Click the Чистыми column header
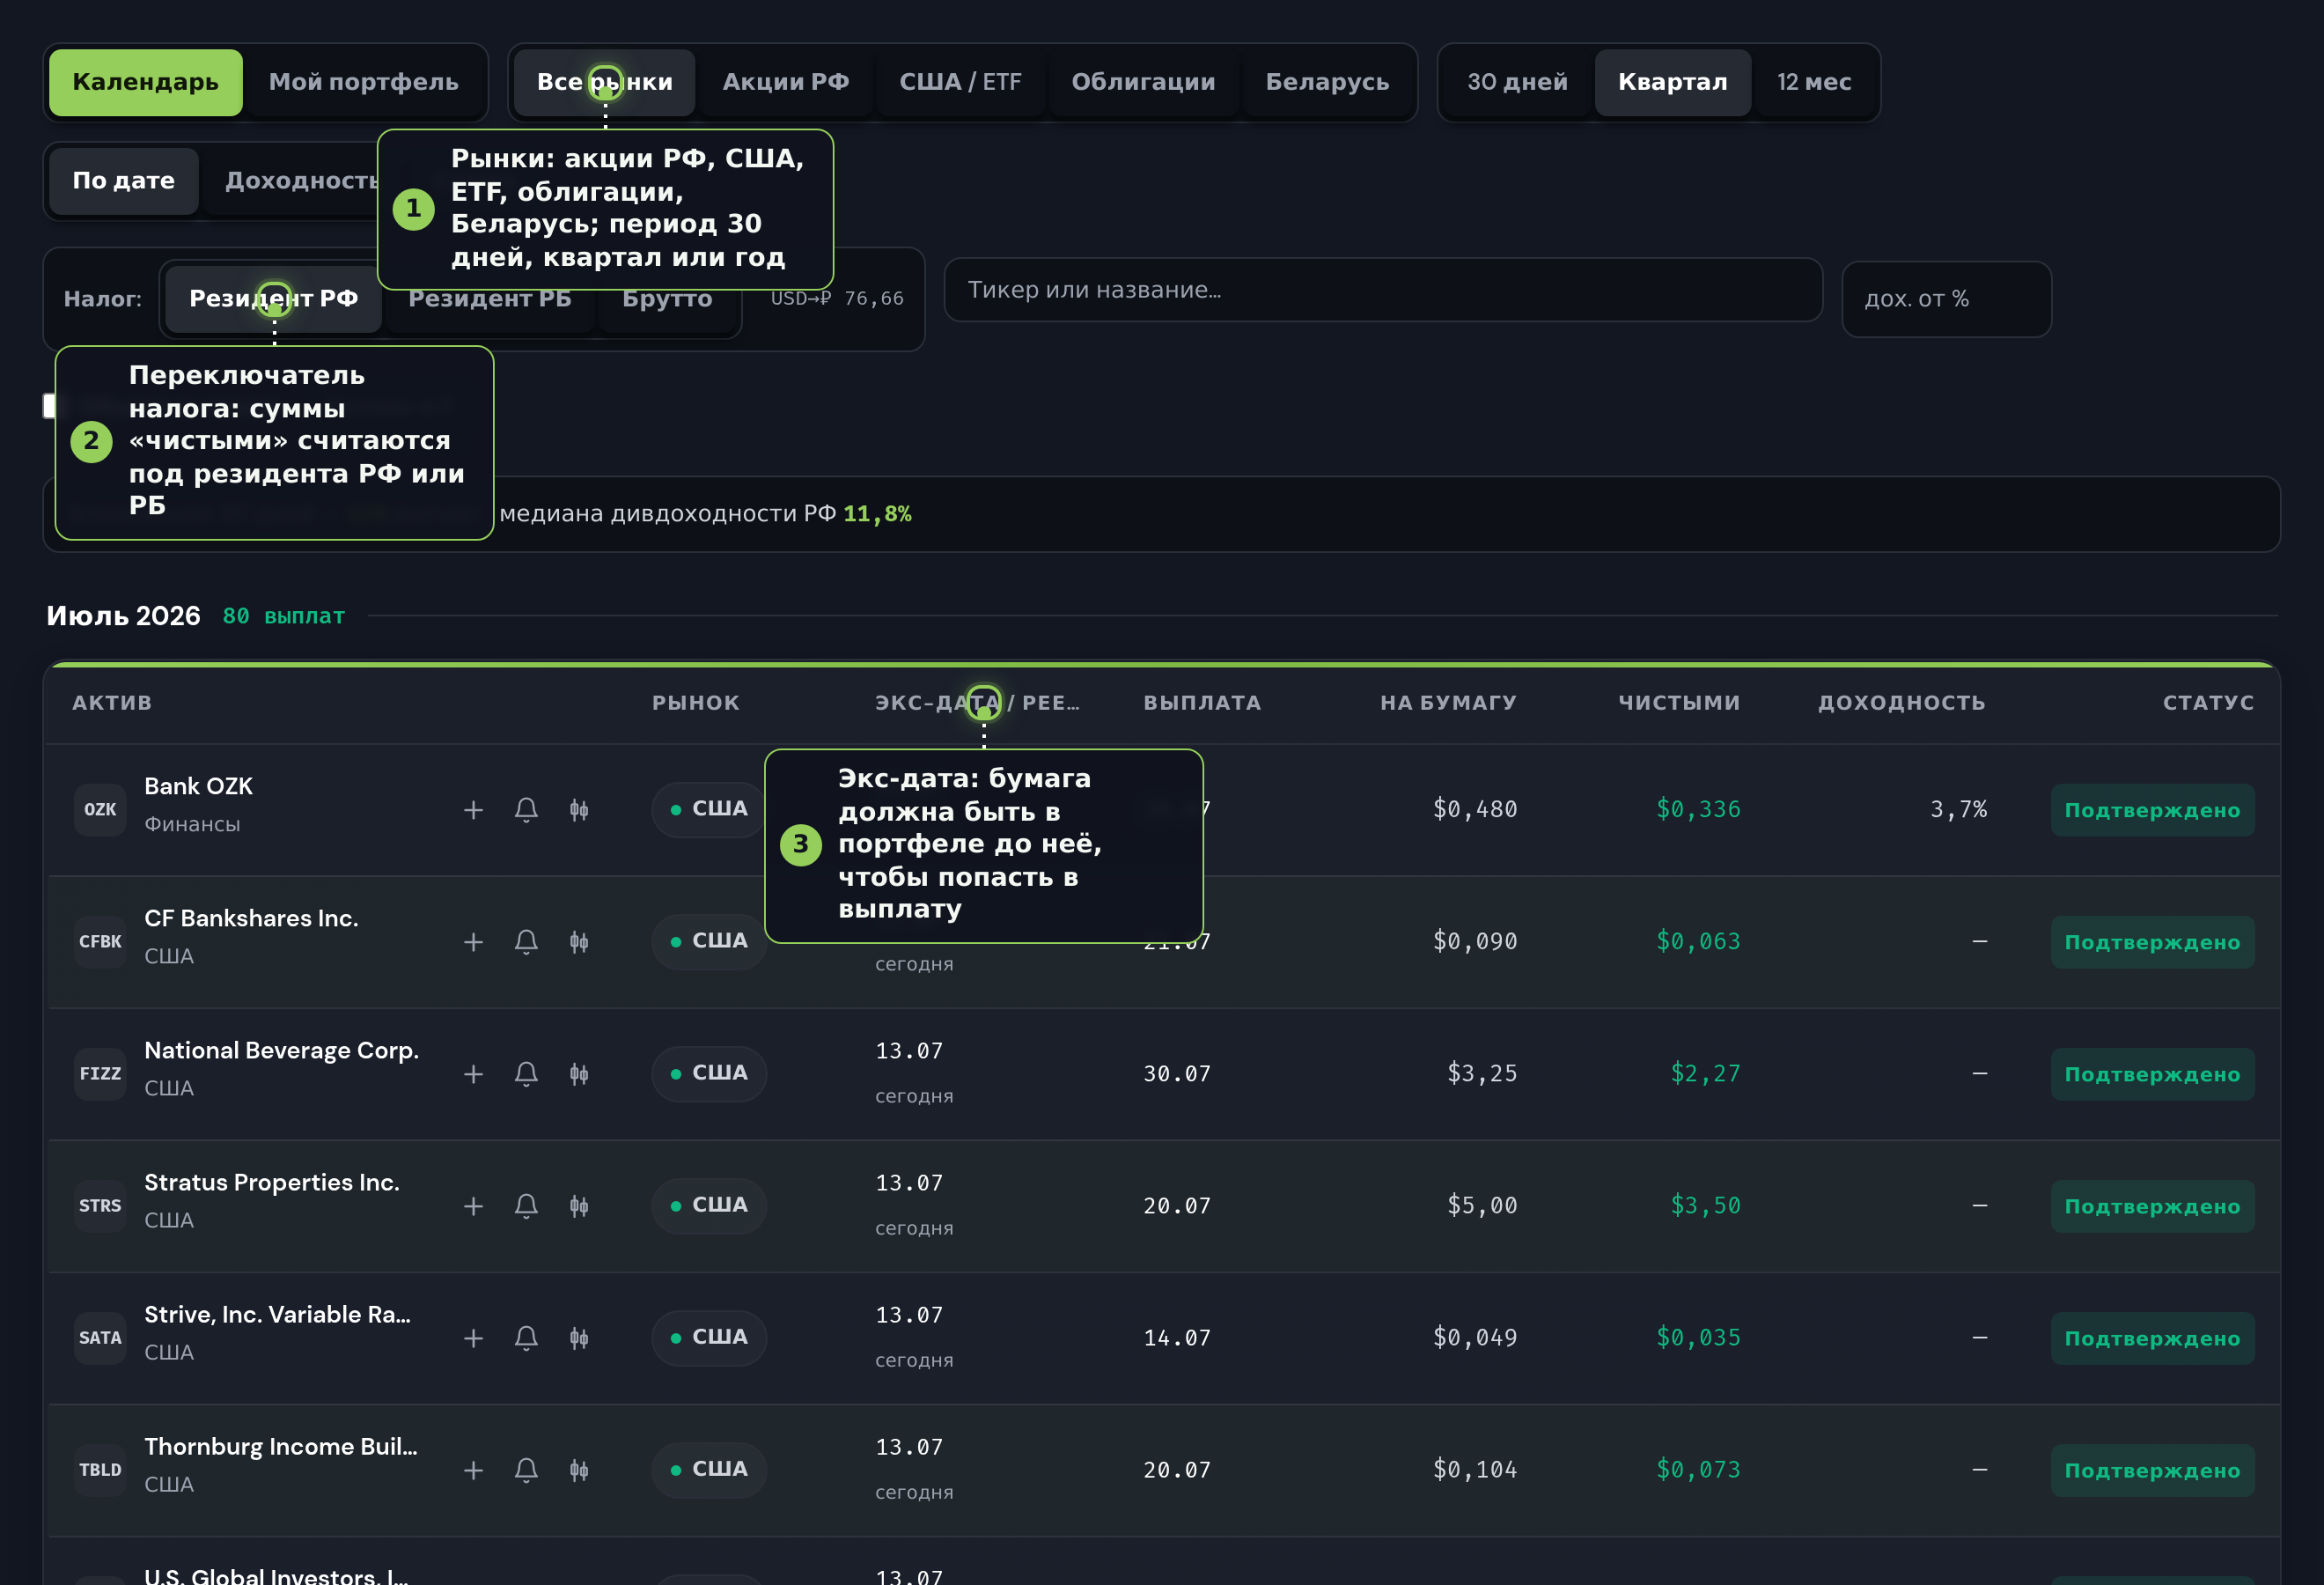Image resolution: width=2324 pixels, height=1585 pixels. pyautogui.click(x=1679, y=703)
